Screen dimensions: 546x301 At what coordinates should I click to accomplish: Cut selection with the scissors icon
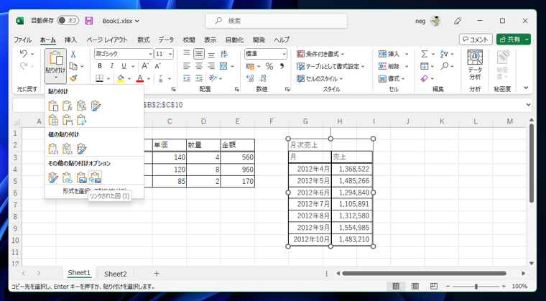(x=73, y=54)
